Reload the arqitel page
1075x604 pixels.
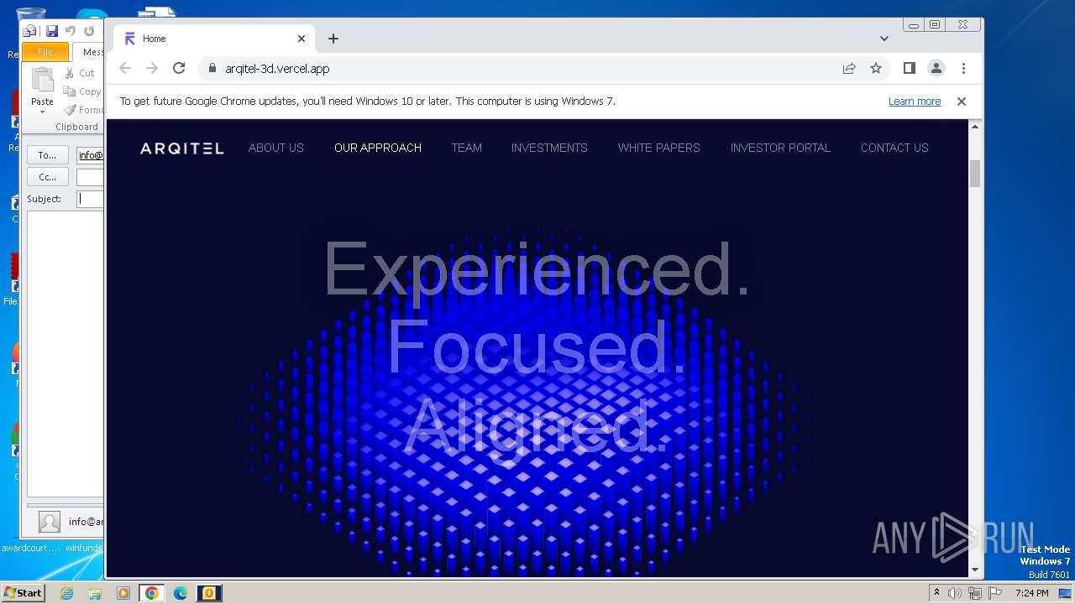click(179, 69)
